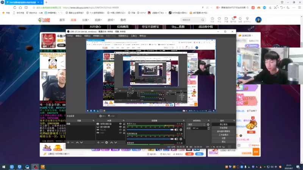Screen dimensions: 303x170
Task: Click 开始录制 button in OBS controls
Action: [223, 128]
